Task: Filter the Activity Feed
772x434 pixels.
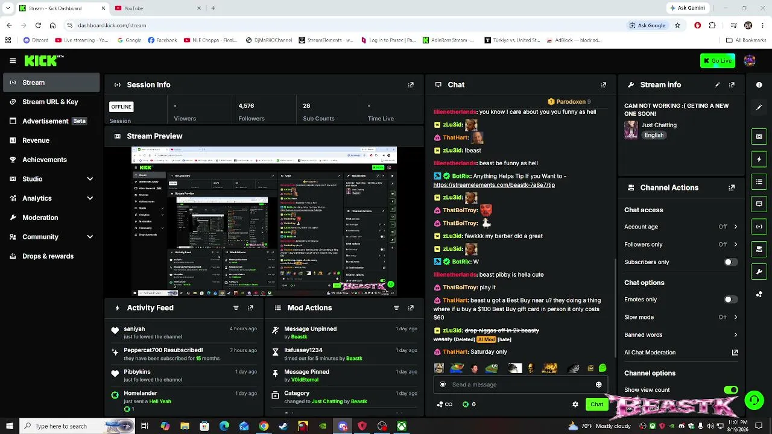Action: click(x=236, y=307)
